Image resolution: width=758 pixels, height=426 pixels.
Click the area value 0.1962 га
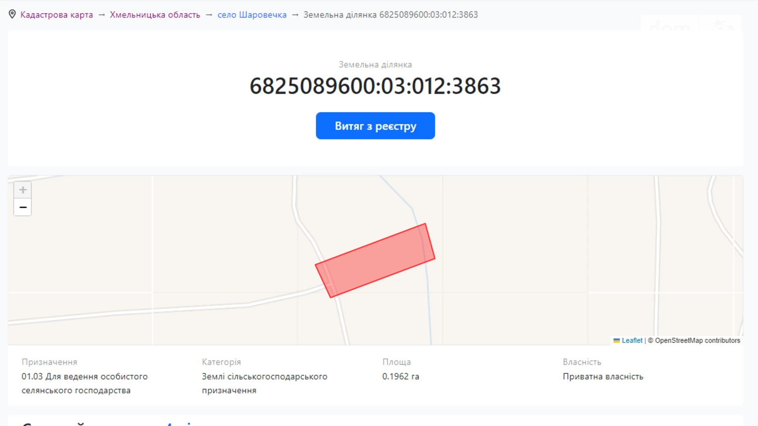pyautogui.click(x=401, y=376)
